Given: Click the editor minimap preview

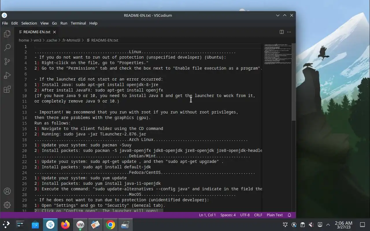Looking at the screenshot, I should click(x=277, y=54).
